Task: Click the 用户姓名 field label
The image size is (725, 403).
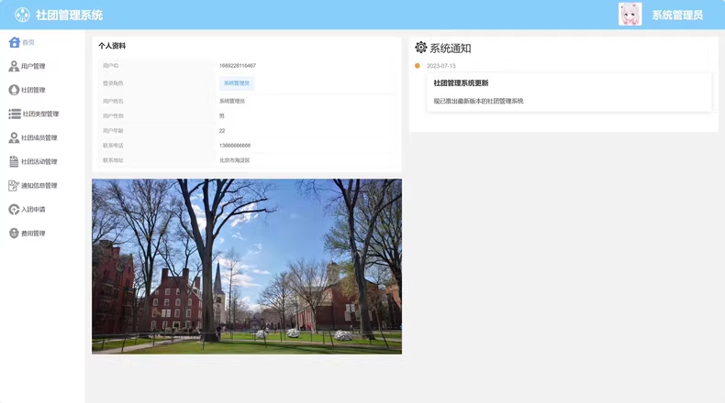Action: pos(113,101)
